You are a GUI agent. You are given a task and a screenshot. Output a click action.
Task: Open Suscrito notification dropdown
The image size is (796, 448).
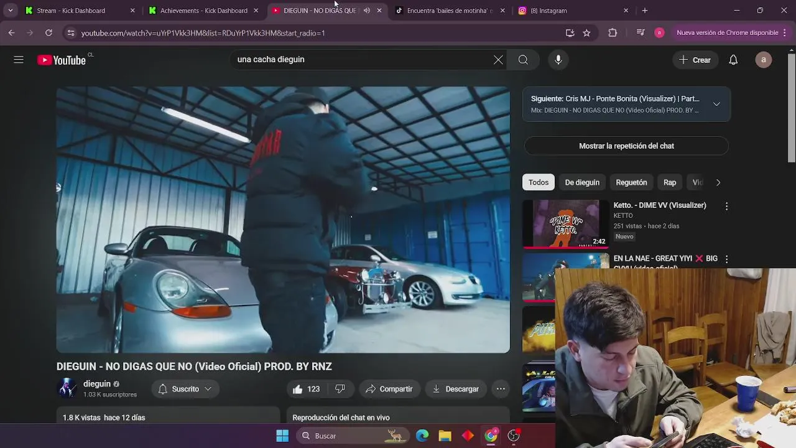point(185,389)
